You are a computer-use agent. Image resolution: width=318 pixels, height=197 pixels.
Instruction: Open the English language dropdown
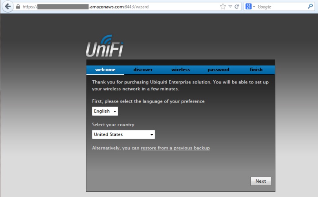[x=105, y=111]
